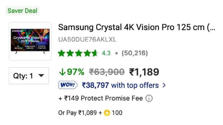
Task: Click the Protect Promise Fee info icon
Action: click(x=149, y=98)
